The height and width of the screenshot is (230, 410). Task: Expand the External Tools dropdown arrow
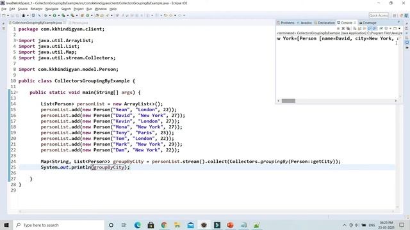[77, 15]
